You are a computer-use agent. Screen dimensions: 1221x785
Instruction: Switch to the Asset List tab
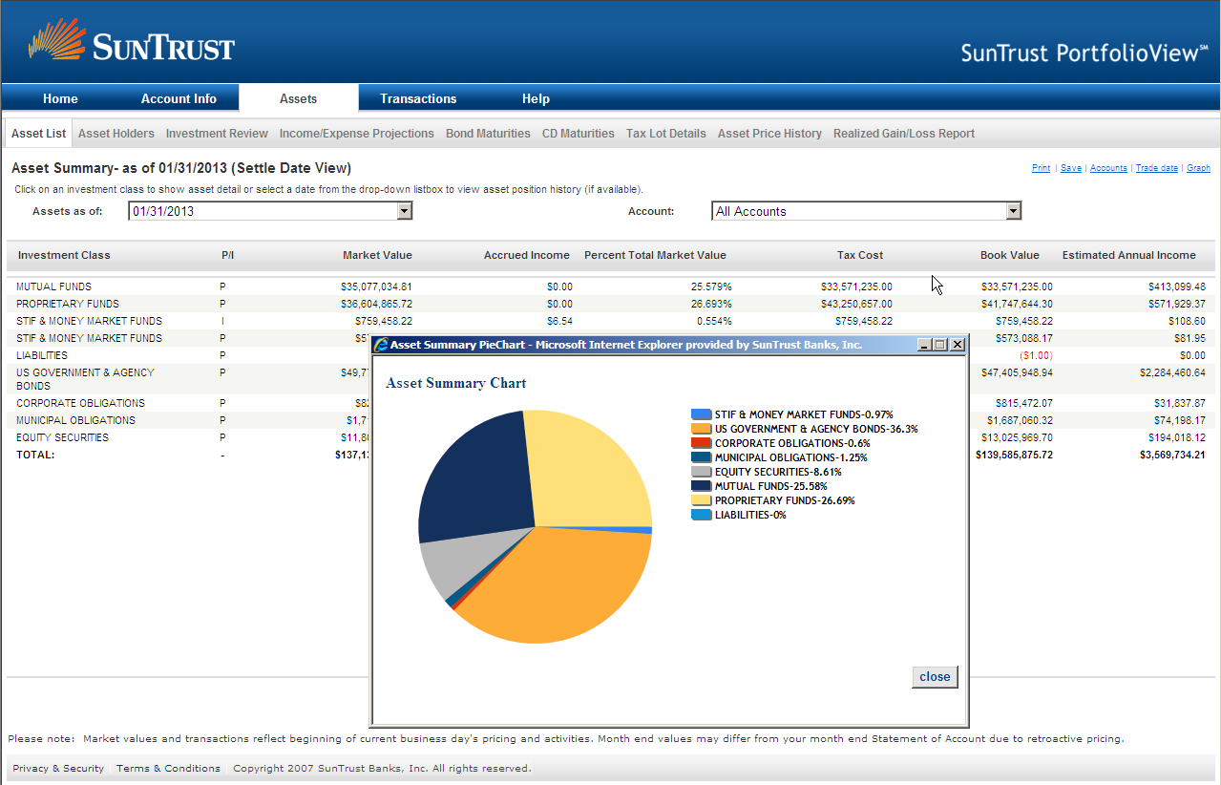click(39, 134)
